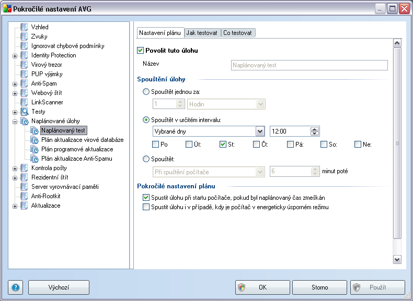Screen dimensions: 413x301
Task: Switch to Nastavení plánu tab
Action: (160, 33)
